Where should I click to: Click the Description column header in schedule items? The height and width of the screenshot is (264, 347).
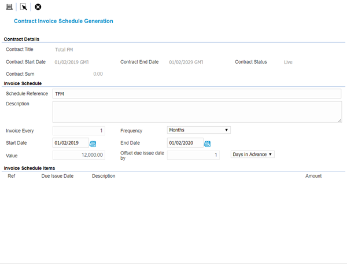click(104, 176)
